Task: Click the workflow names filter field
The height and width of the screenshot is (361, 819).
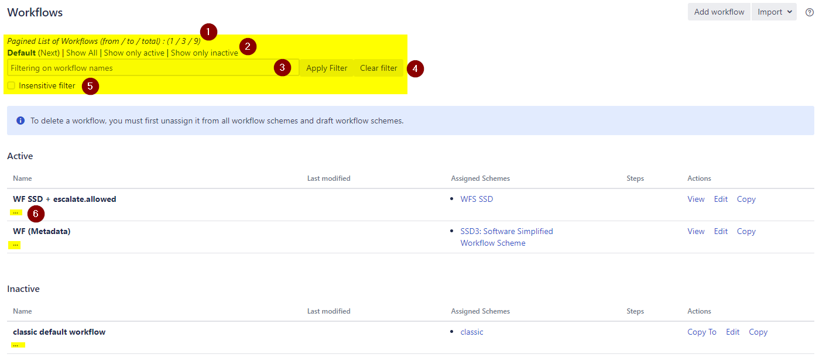Action: click(x=141, y=68)
